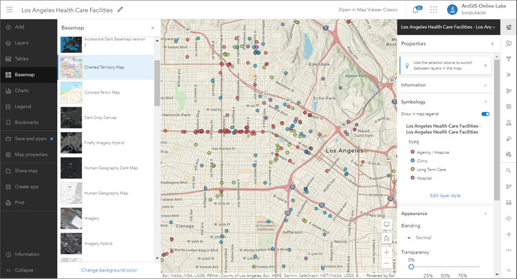Open the Measurement map tools
The height and width of the screenshot is (279, 517).
coord(509,202)
